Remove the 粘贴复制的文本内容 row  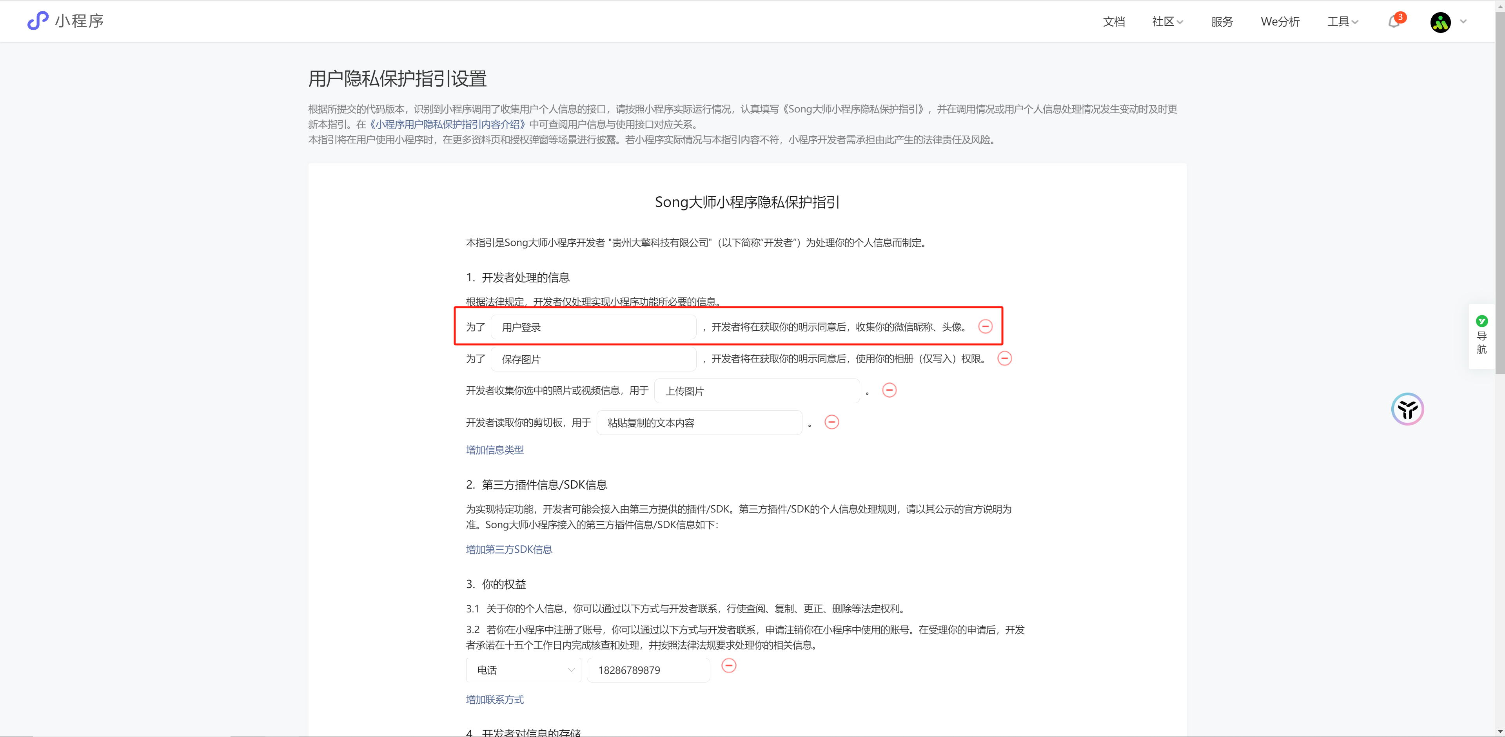coord(831,422)
